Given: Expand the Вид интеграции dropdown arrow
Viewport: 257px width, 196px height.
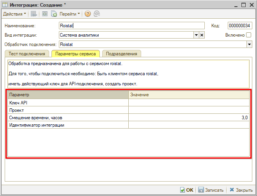Looking at the screenshot, I should [x=196, y=35].
